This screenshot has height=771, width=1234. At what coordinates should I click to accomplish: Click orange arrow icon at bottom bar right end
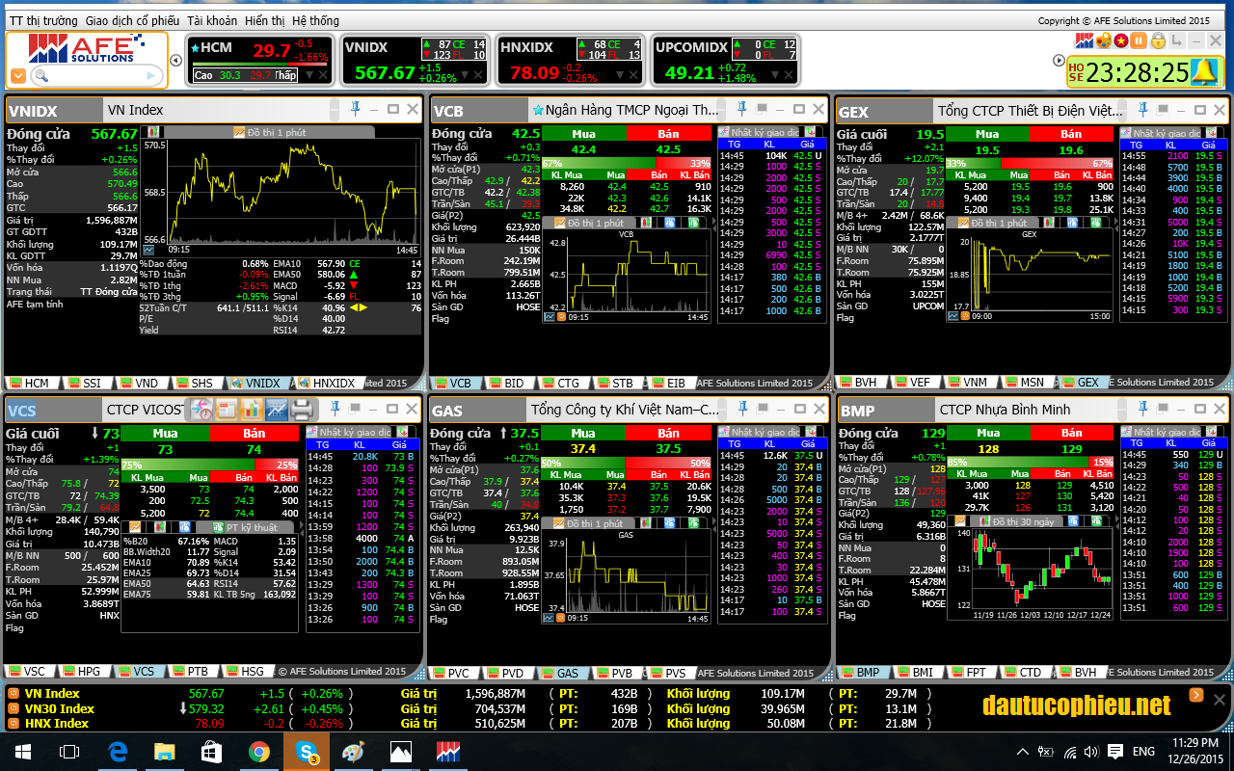pyautogui.click(x=1196, y=695)
